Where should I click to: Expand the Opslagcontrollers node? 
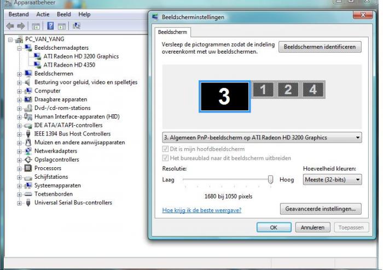pos(19,160)
